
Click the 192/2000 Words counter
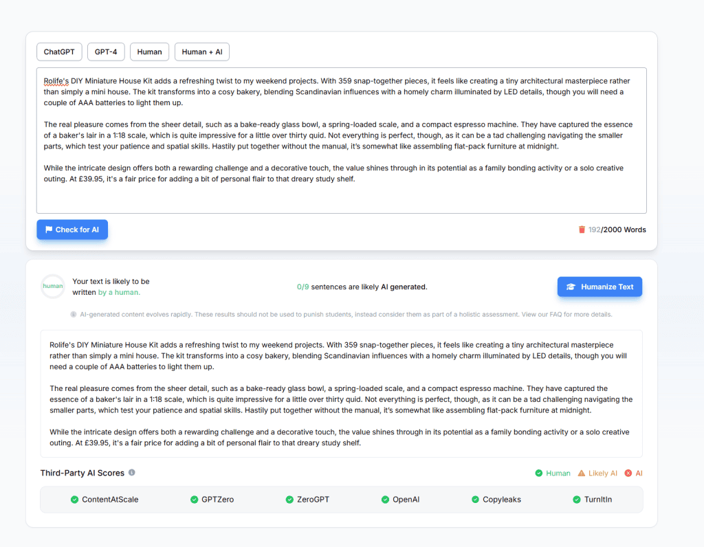coord(617,230)
